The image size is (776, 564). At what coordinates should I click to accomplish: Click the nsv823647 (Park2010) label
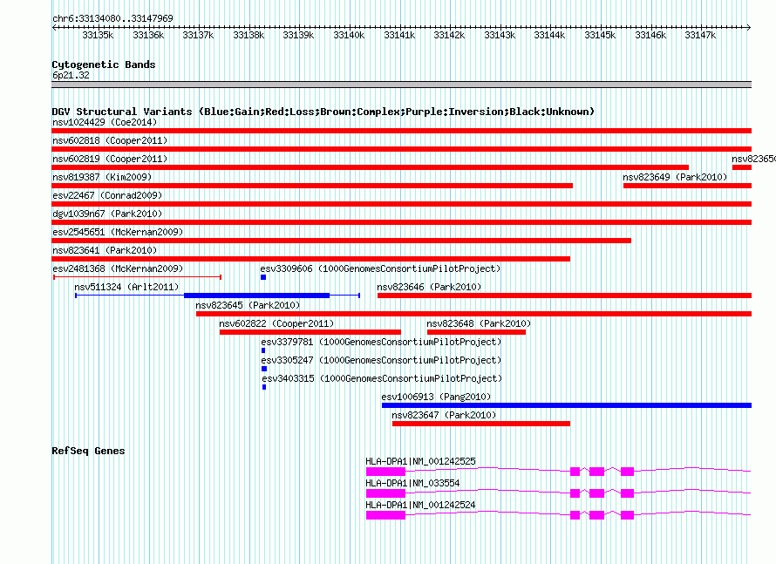444,415
